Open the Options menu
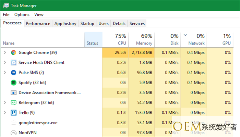 (22, 15)
